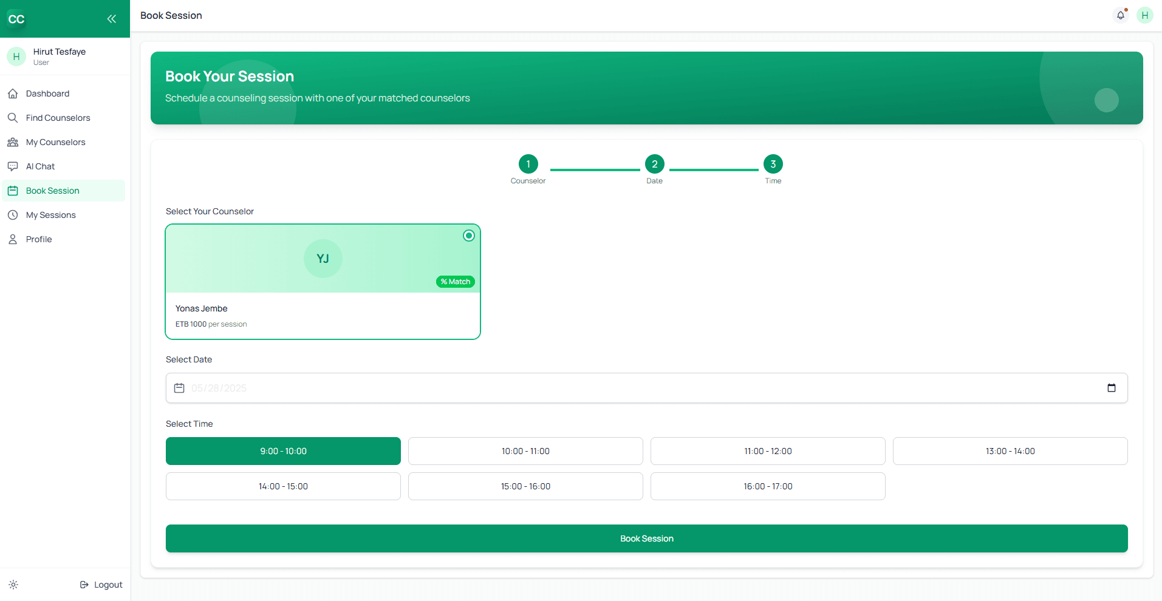Viewport: 1162px width, 601px height.
Task: Go to the My Sessions page
Action: [51, 214]
